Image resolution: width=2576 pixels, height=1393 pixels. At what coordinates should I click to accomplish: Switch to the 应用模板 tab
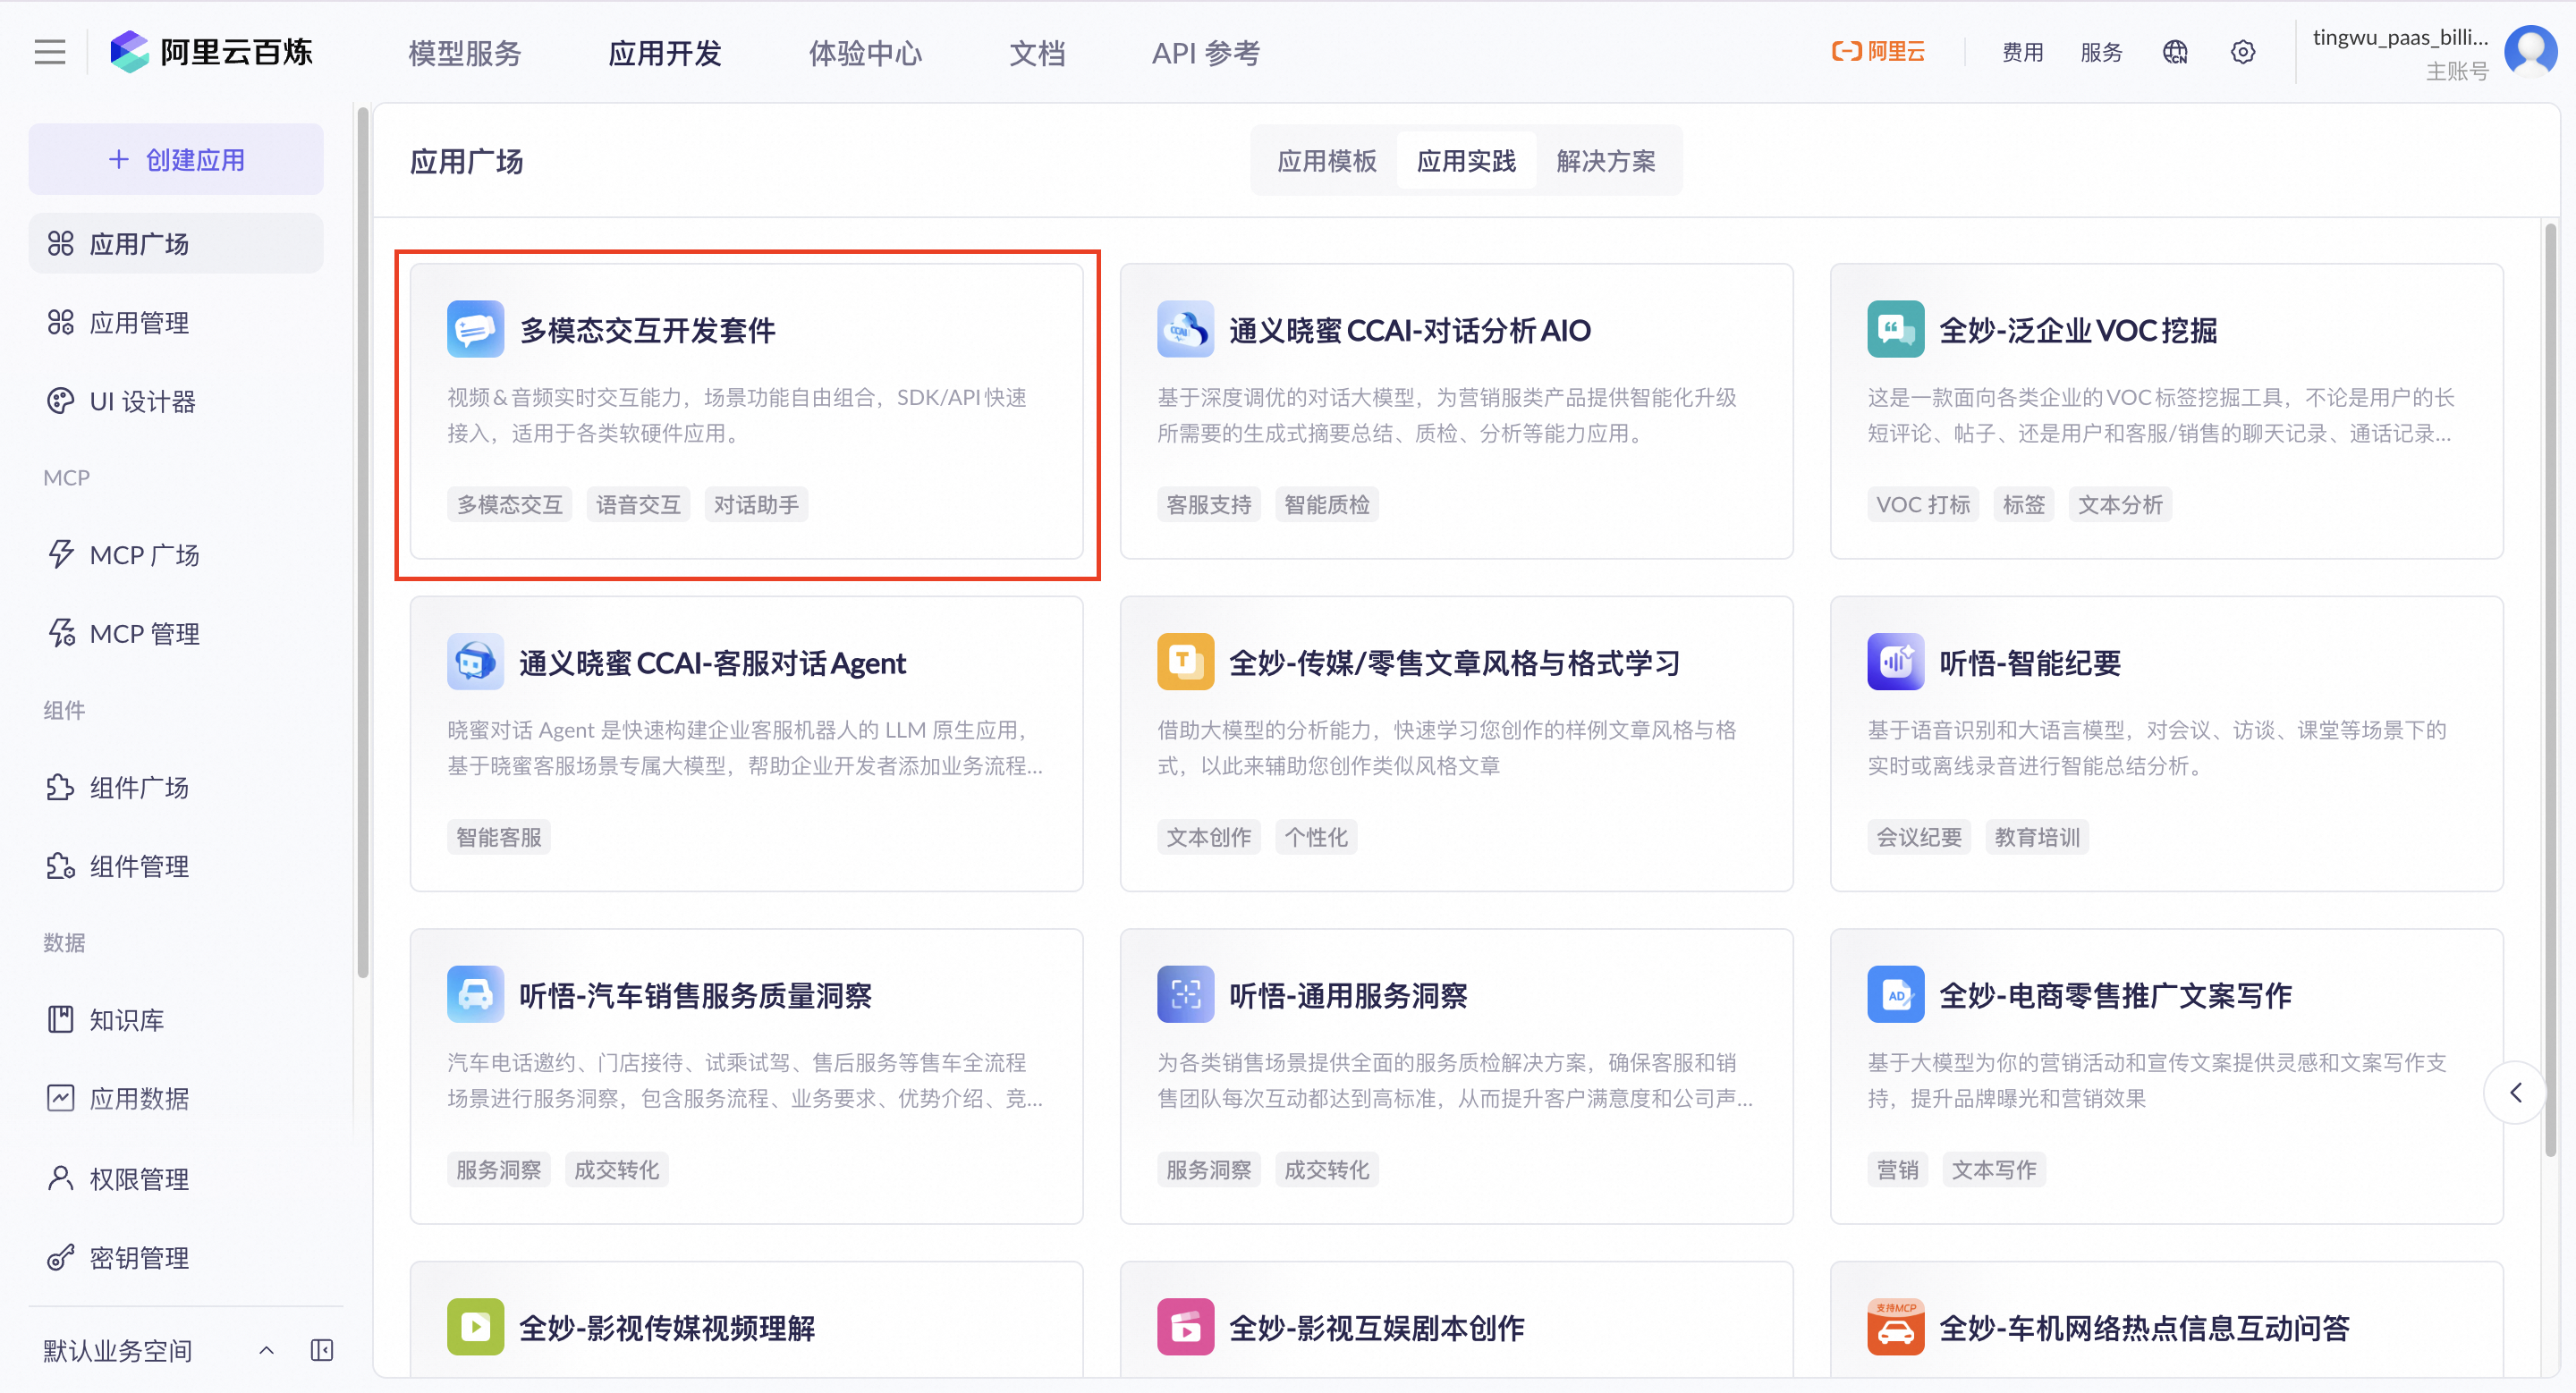tap(1326, 161)
